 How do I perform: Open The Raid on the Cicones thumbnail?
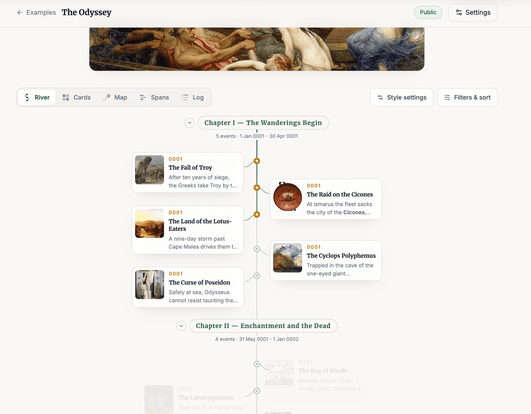click(288, 197)
